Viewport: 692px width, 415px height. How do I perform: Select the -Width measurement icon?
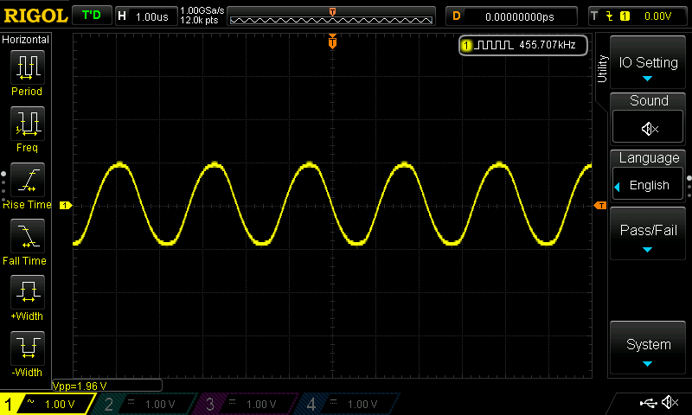(28, 348)
